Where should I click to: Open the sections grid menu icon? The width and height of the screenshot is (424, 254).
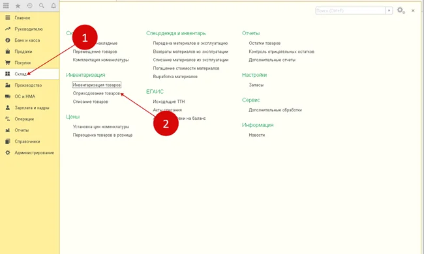(x=6, y=5)
